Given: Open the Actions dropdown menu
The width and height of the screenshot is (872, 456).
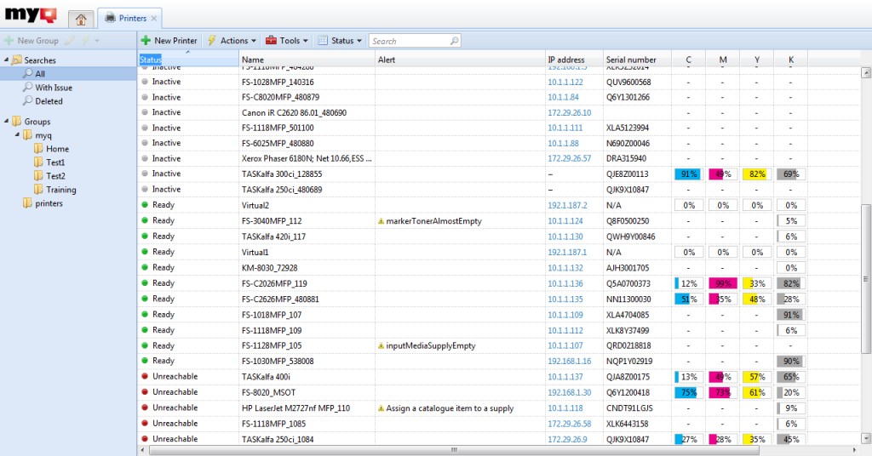Looking at the screenshot, I should point(232,41).
